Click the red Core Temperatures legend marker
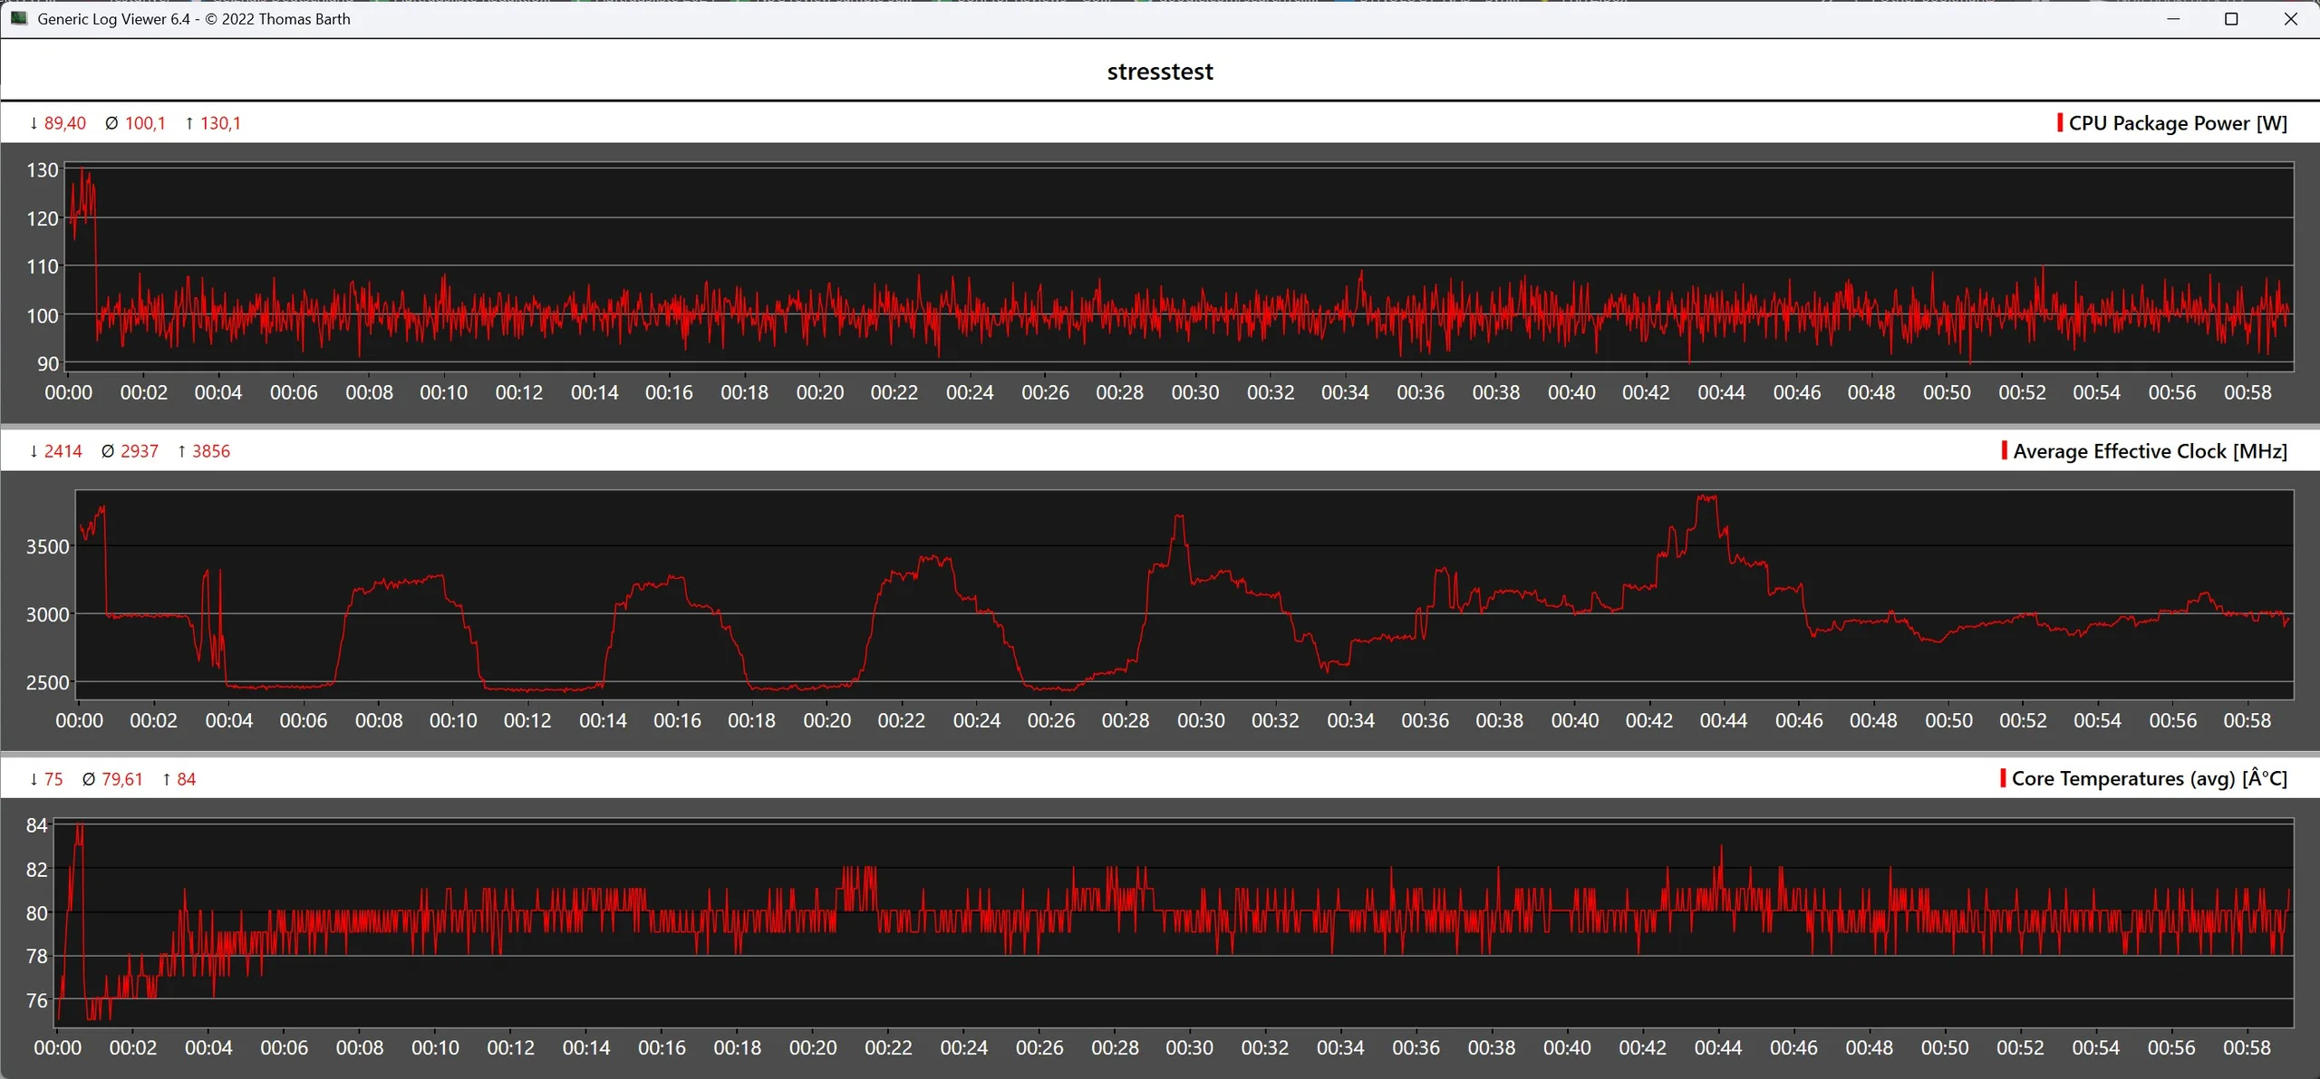The image size is (2320, 1079). click(2002, 778)
